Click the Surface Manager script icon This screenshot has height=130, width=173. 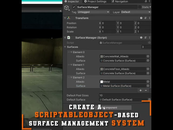point(69,38)
